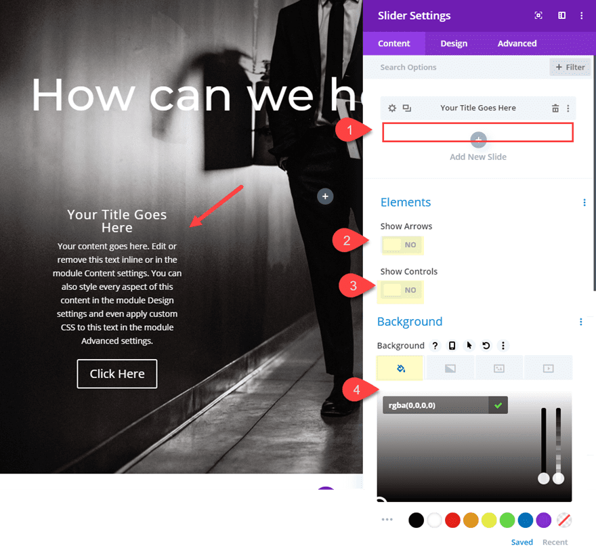Reset Background with the undo icon
Viewport: 596px width, 559px height.
tap(486, 346)
